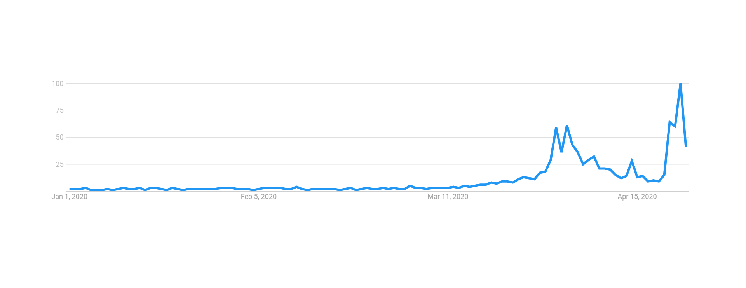Click the data point near 64 before the top peak
Image resolution: width=746 pixels, height=288 pixels.
(669, 122)
